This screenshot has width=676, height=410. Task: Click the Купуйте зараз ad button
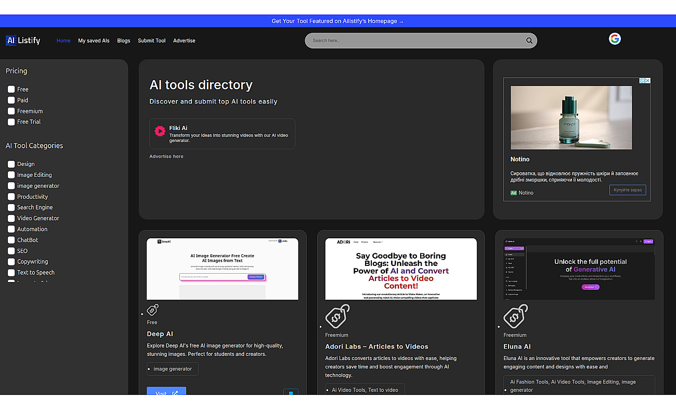(x=628, y=190)
